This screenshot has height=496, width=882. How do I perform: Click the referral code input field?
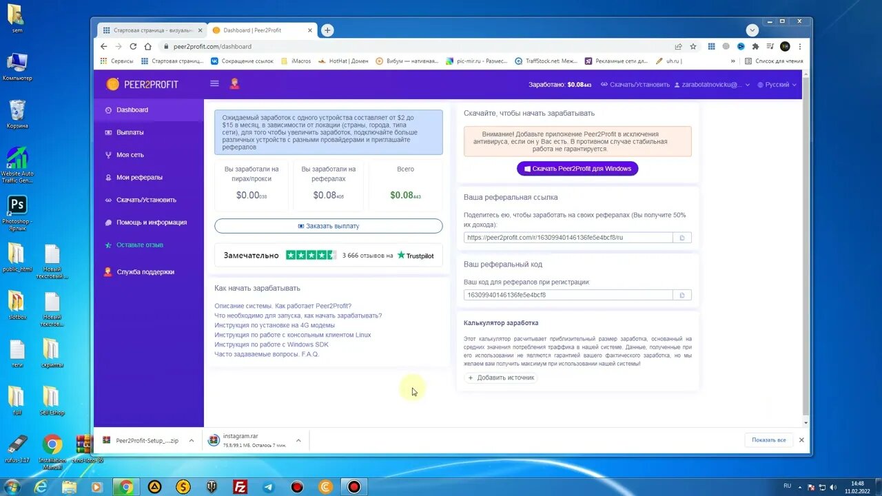coord(568,295)
